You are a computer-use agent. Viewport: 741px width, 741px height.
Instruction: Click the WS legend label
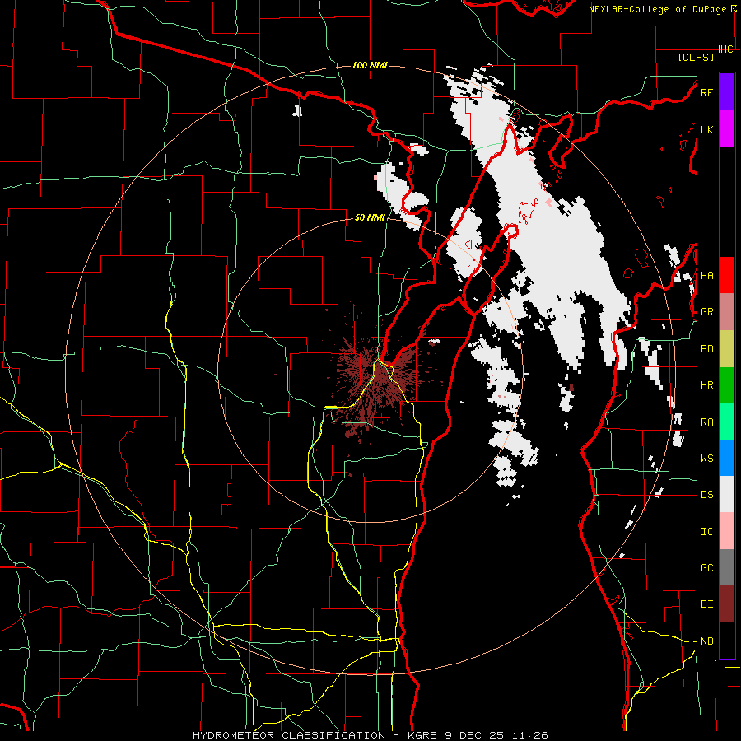coord(706,458)
